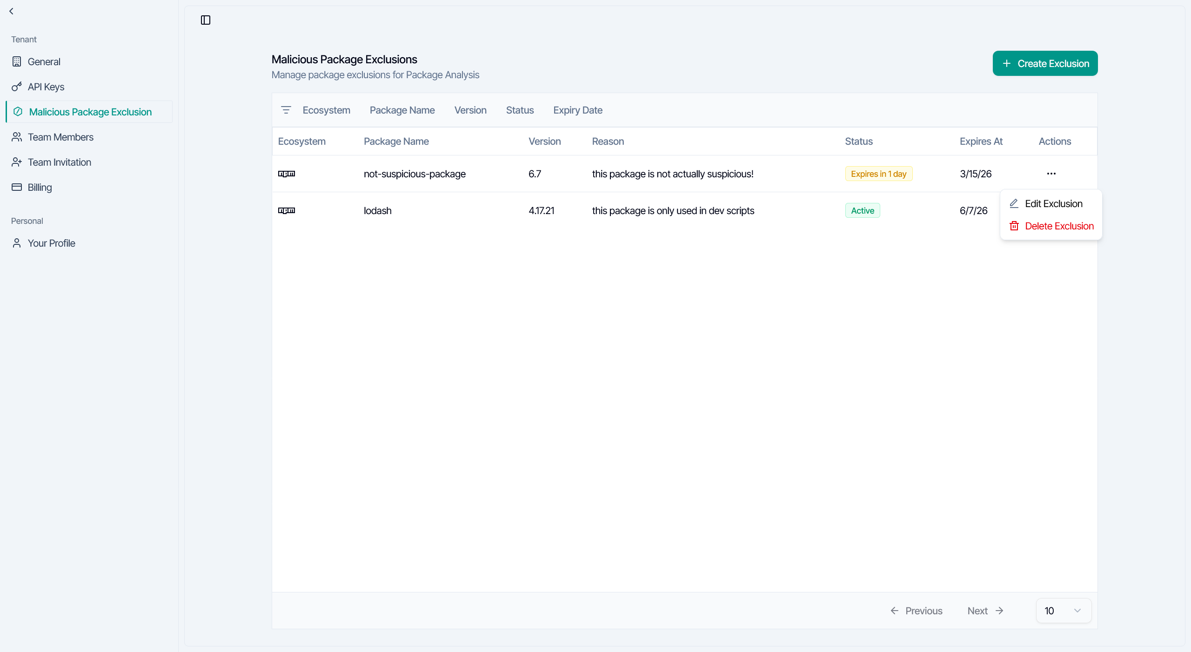
Task: Open Billing via the card icon
Action: (17, 187)
